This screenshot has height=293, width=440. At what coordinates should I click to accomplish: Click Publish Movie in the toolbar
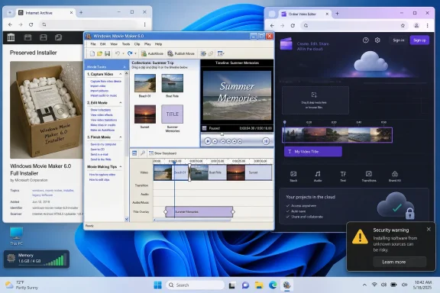click(181, 53)
